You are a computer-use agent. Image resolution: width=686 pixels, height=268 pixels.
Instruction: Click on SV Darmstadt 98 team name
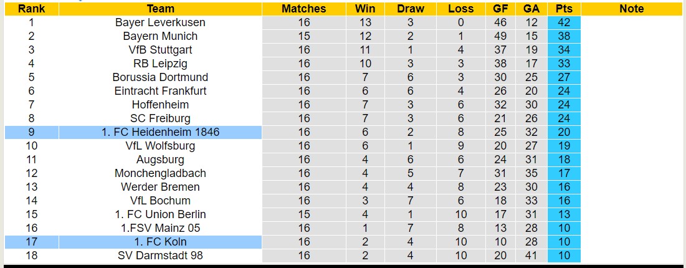click(160, 256)
